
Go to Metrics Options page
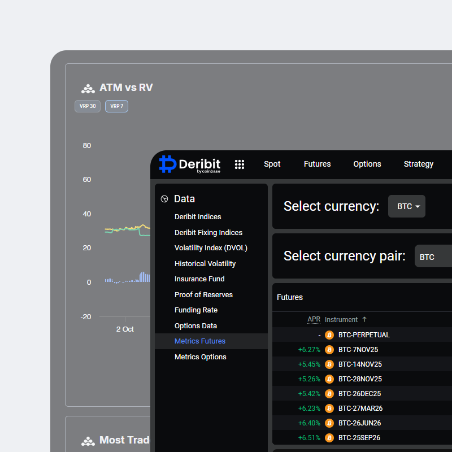pos(200,357)
